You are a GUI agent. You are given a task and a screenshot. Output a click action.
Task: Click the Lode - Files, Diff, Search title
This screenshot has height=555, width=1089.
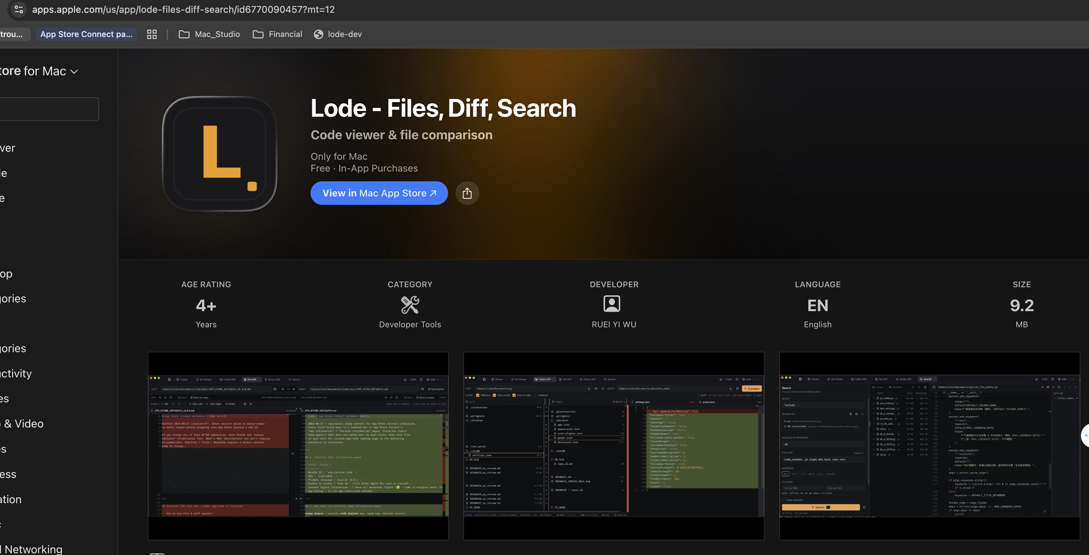click(443, 108)
